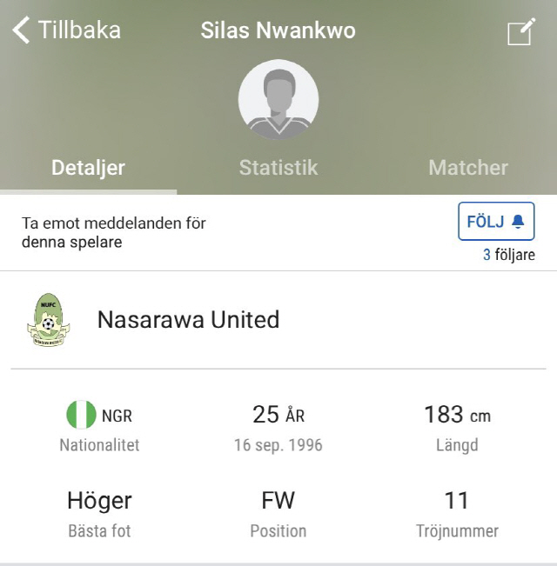This screenshot has width=557, height=566.
Task: Tap the FÖLJ button
Action: pos(496,222)
